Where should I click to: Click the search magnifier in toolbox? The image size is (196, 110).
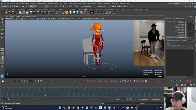click(2, 66)
